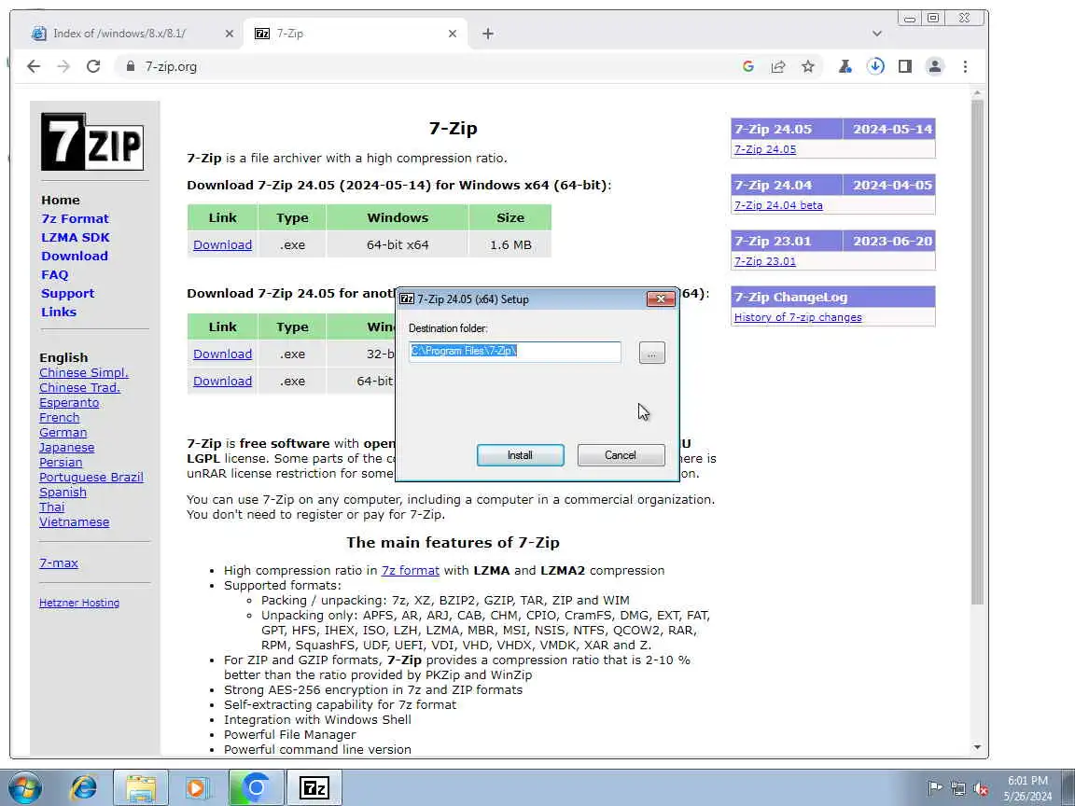Click Install in the 7-Zip Setup dialog
Image resolution: width=1075 pixels, height=806 pixels.
(x=521, y=455)
